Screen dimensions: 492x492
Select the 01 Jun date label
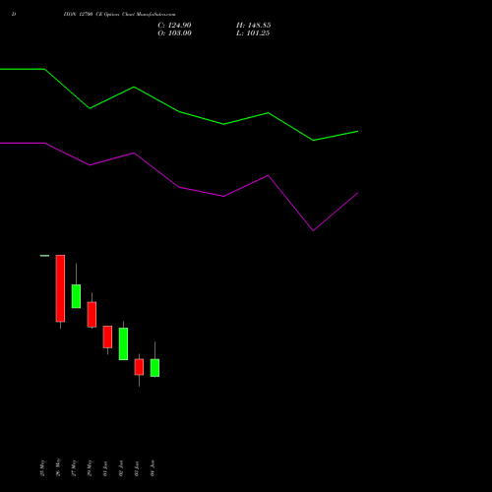point(105,468)
